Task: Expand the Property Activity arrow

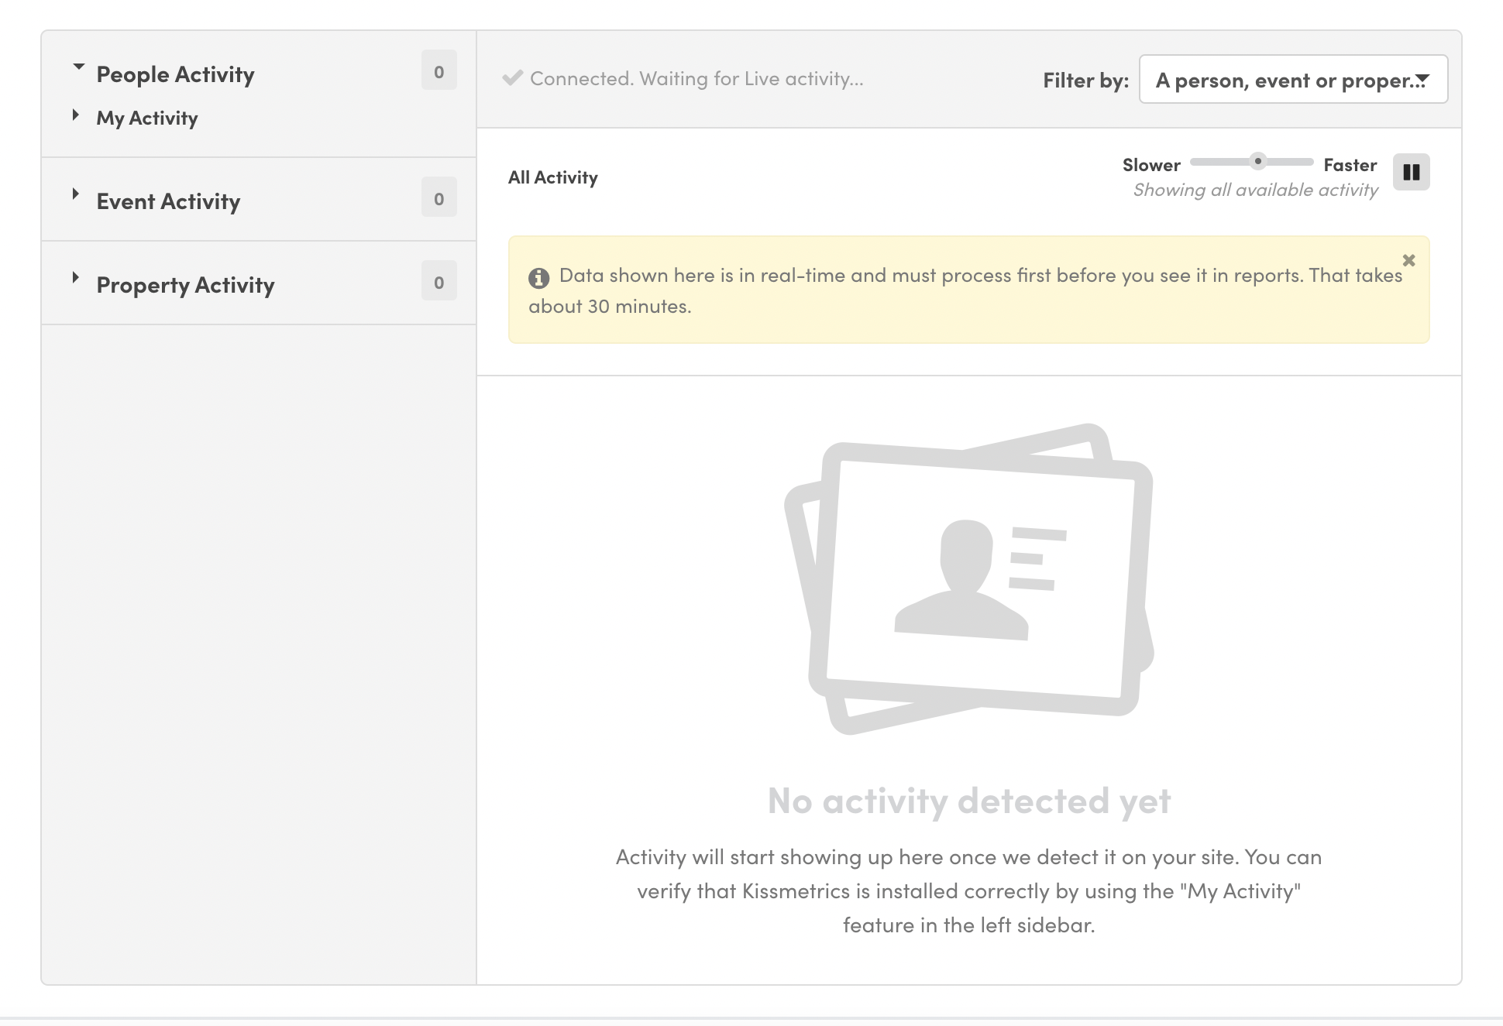Action: click(x=76, y=278)
